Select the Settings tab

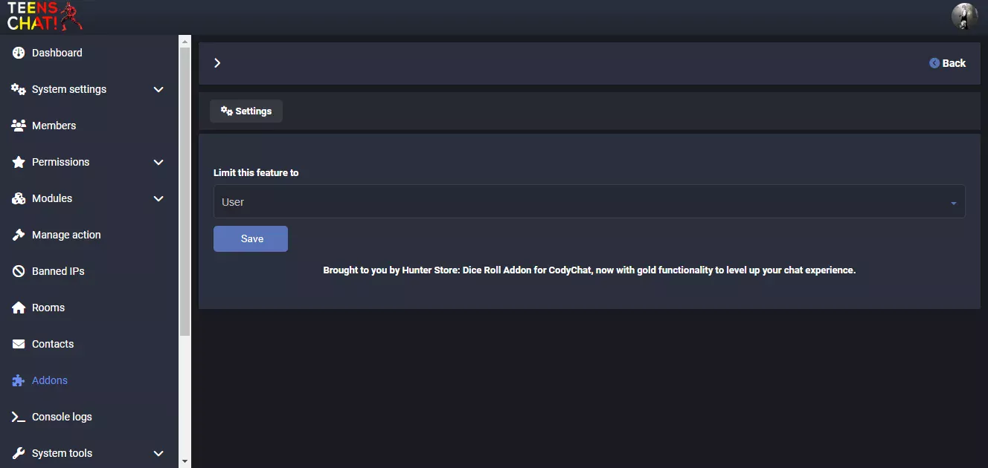pyautogui.click(x=246, y=111)
